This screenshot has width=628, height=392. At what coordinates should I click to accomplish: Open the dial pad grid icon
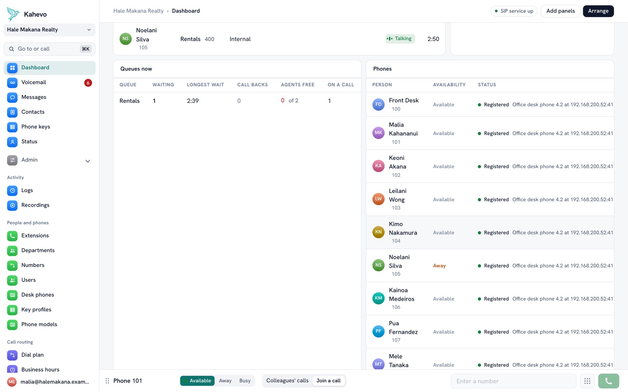click(x=587, y=381)
